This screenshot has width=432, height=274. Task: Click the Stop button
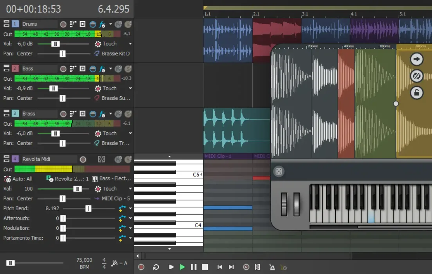[205, 267]
